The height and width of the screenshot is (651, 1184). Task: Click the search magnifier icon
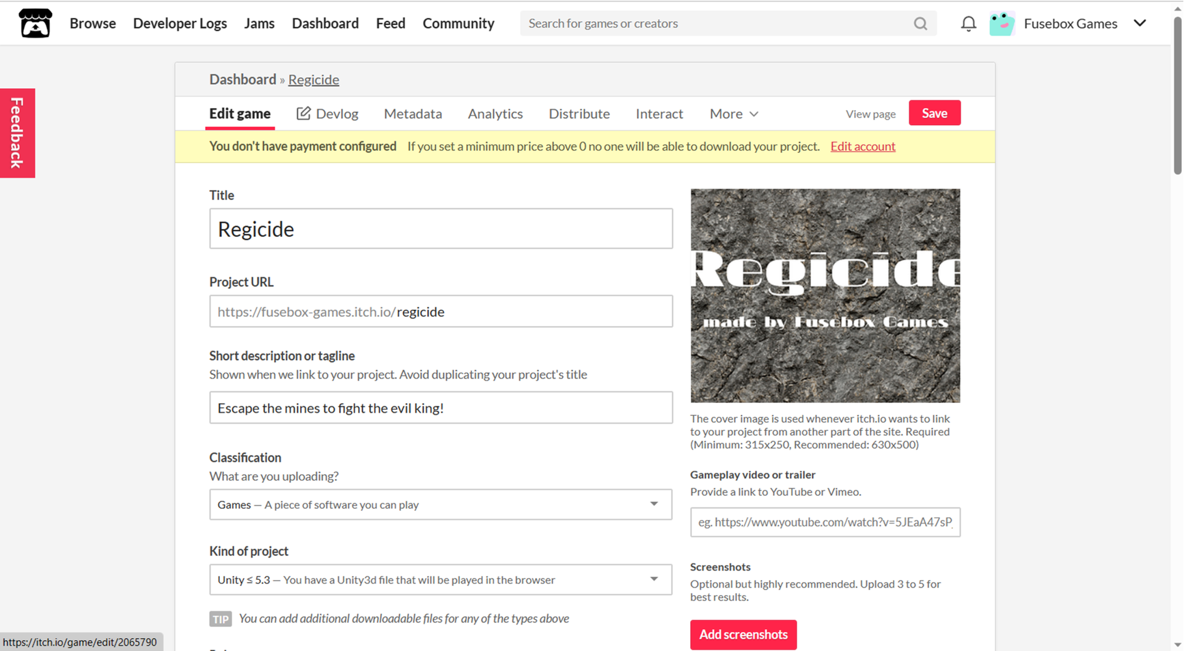[x=920, y=24]
